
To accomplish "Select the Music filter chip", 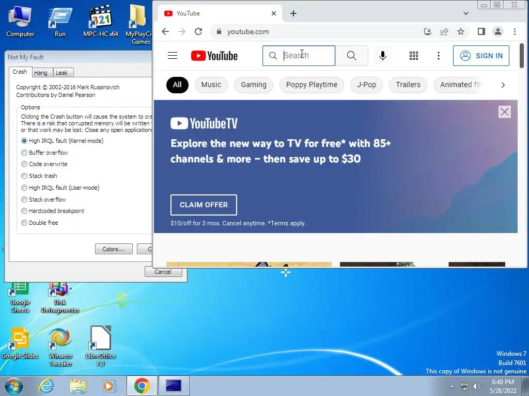I will [x=211, y=85].
